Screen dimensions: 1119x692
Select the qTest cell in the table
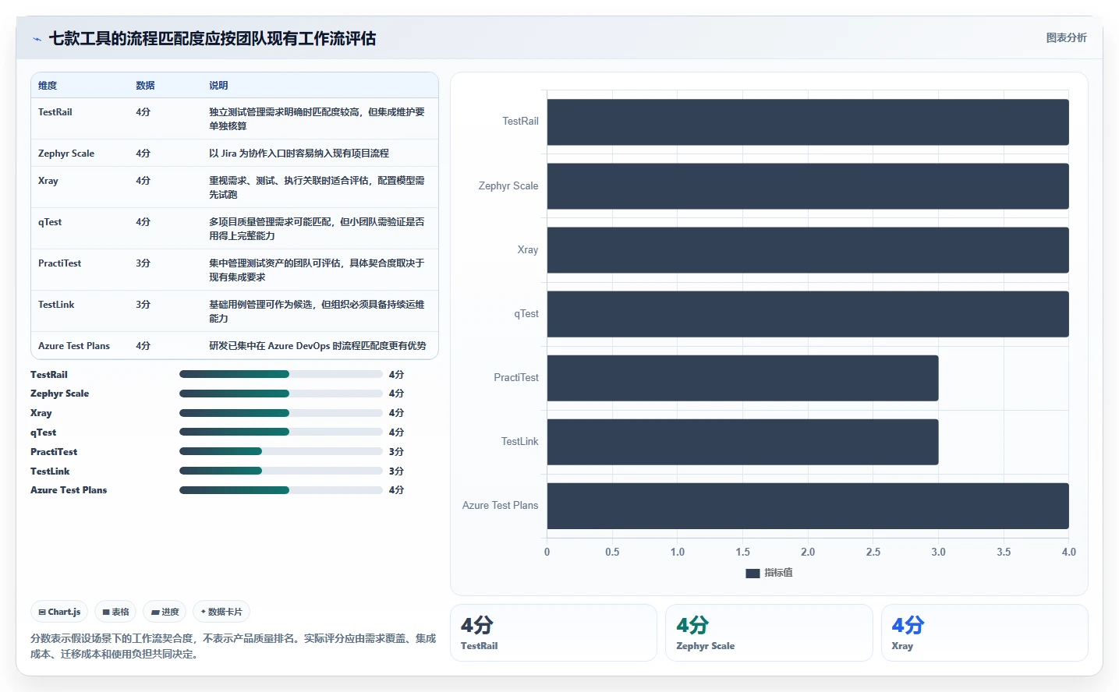point(50,222)
